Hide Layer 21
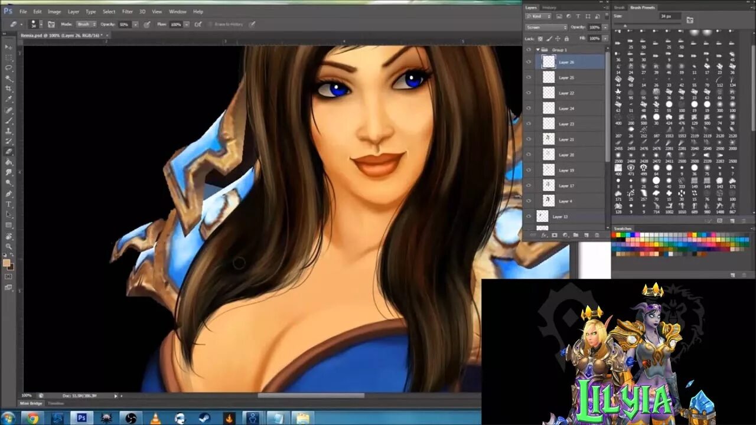Viewport: 756px width, 425px height. click(x=529, y=139)
